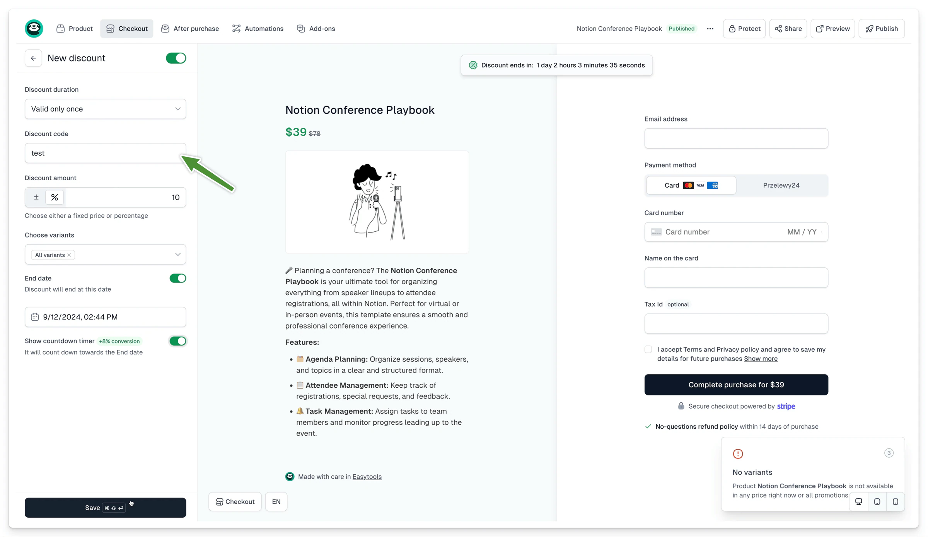Click the No variants notification title

(752, 472)
